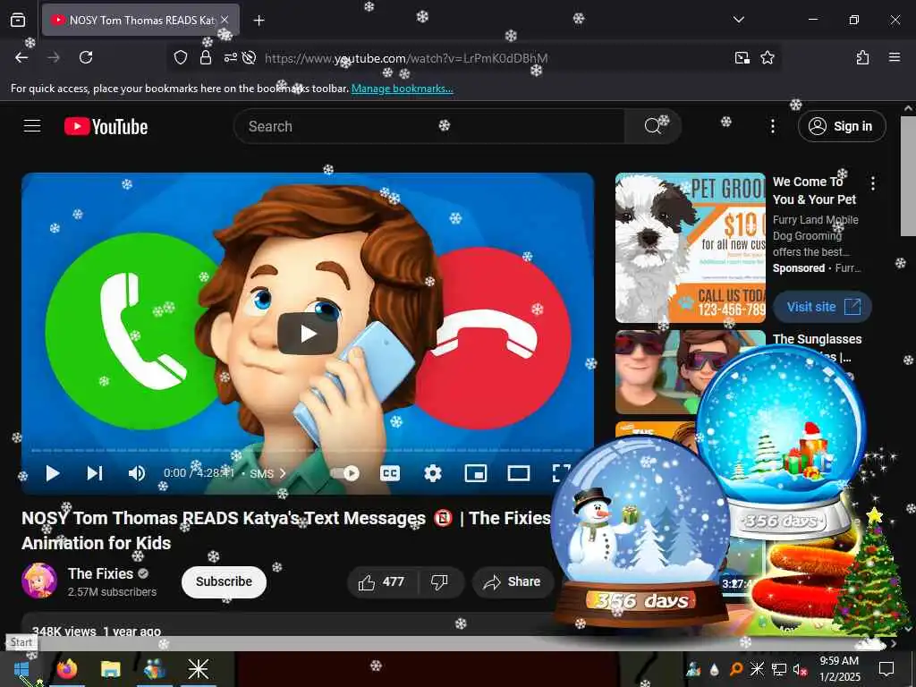Toggle the autoplay switch
Image resolution: width=916 pixels, height=687 pixels.
(345, 473)
